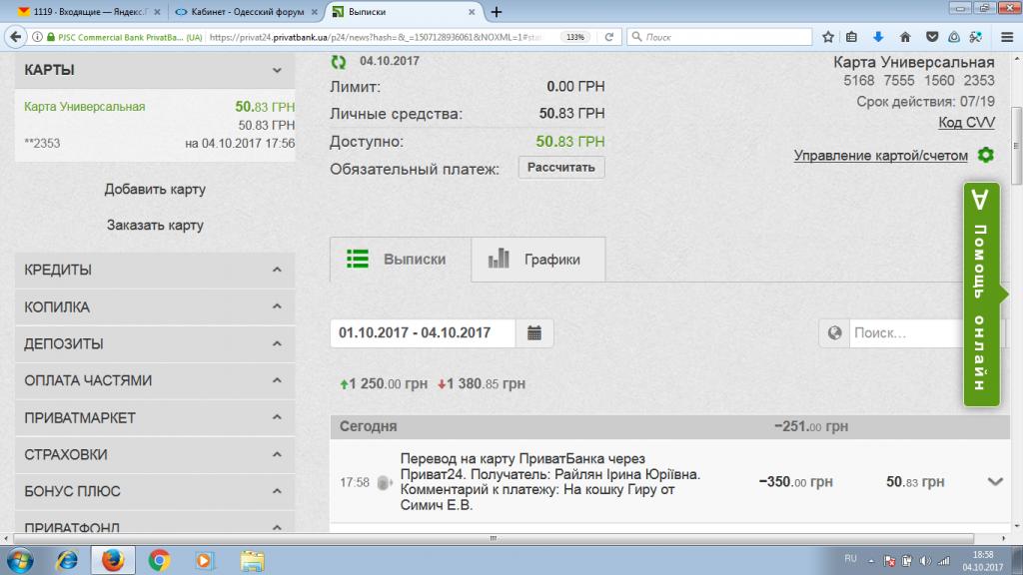Click the browser address bar URL
1023x575 pixels.
(376, 37)
